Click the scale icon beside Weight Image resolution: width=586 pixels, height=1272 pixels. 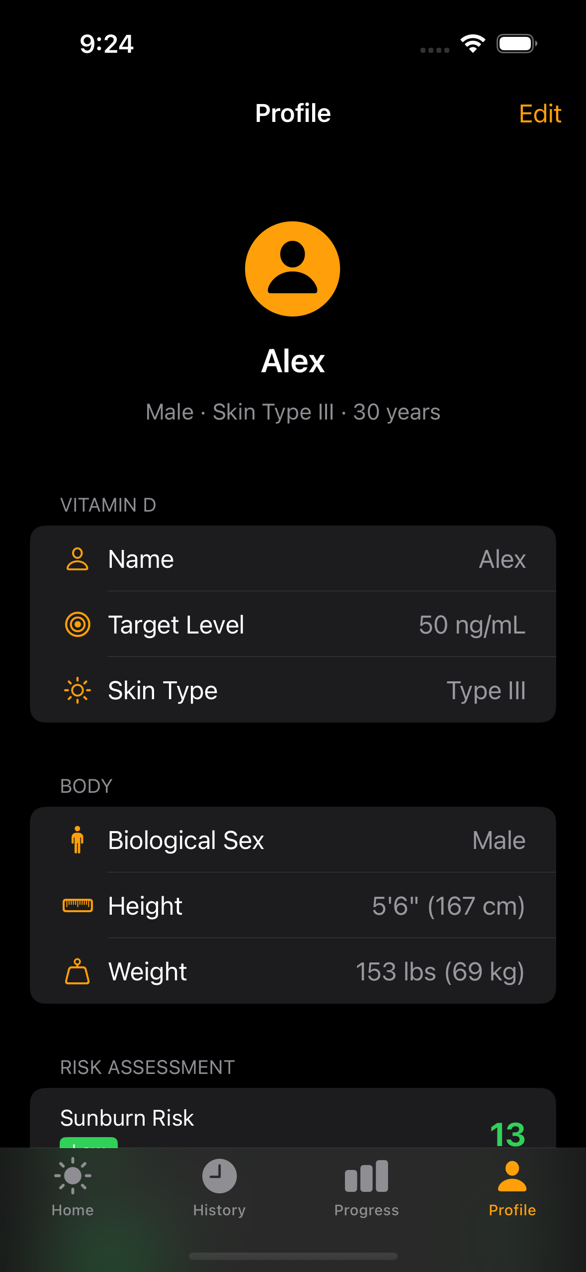click(78, 971)
